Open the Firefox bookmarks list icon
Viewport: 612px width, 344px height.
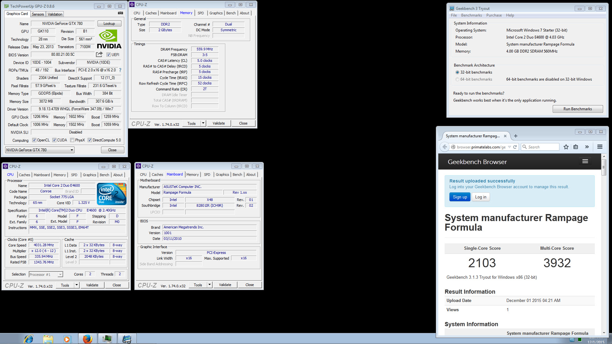[x=576, y=147]
